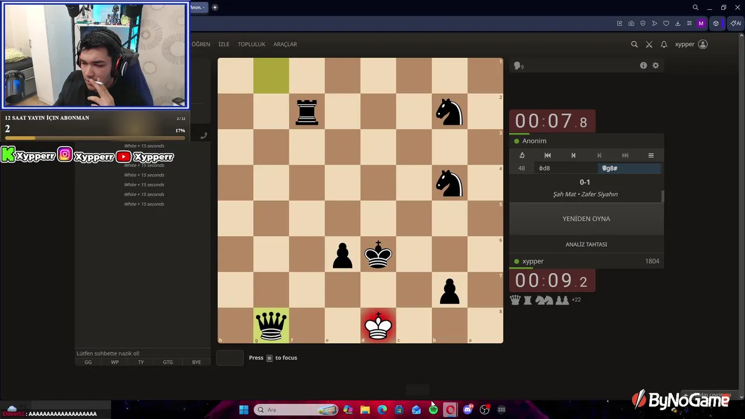Viewport: 745px width, 419px height.
Task: Open File Explorer from taskbar
Action: click(x=365, y=410)
